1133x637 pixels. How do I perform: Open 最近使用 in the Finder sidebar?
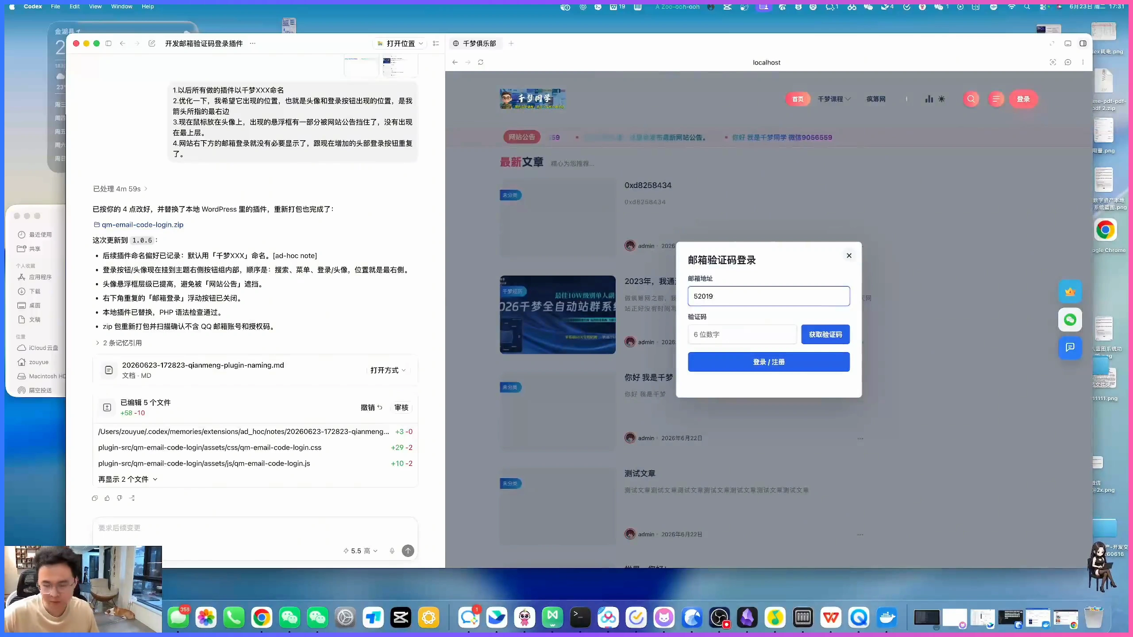coord(35,234)
